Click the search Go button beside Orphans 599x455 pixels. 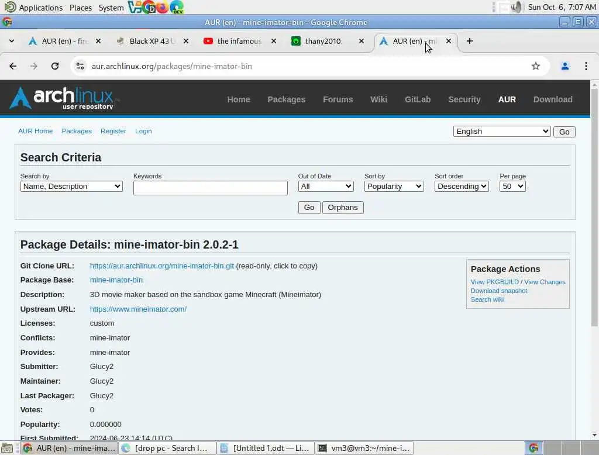309,208
